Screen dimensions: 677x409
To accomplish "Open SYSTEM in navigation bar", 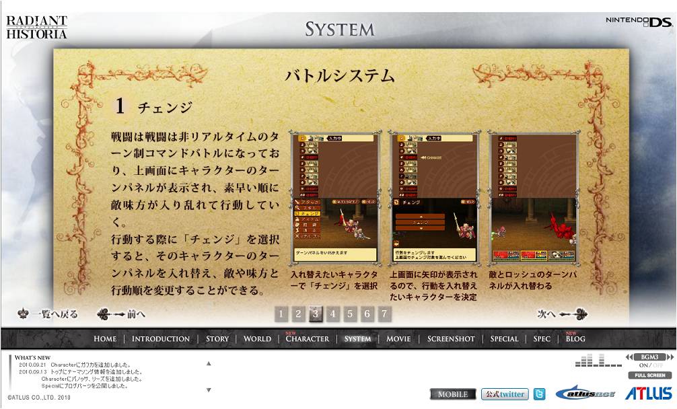I will point(357,338).
